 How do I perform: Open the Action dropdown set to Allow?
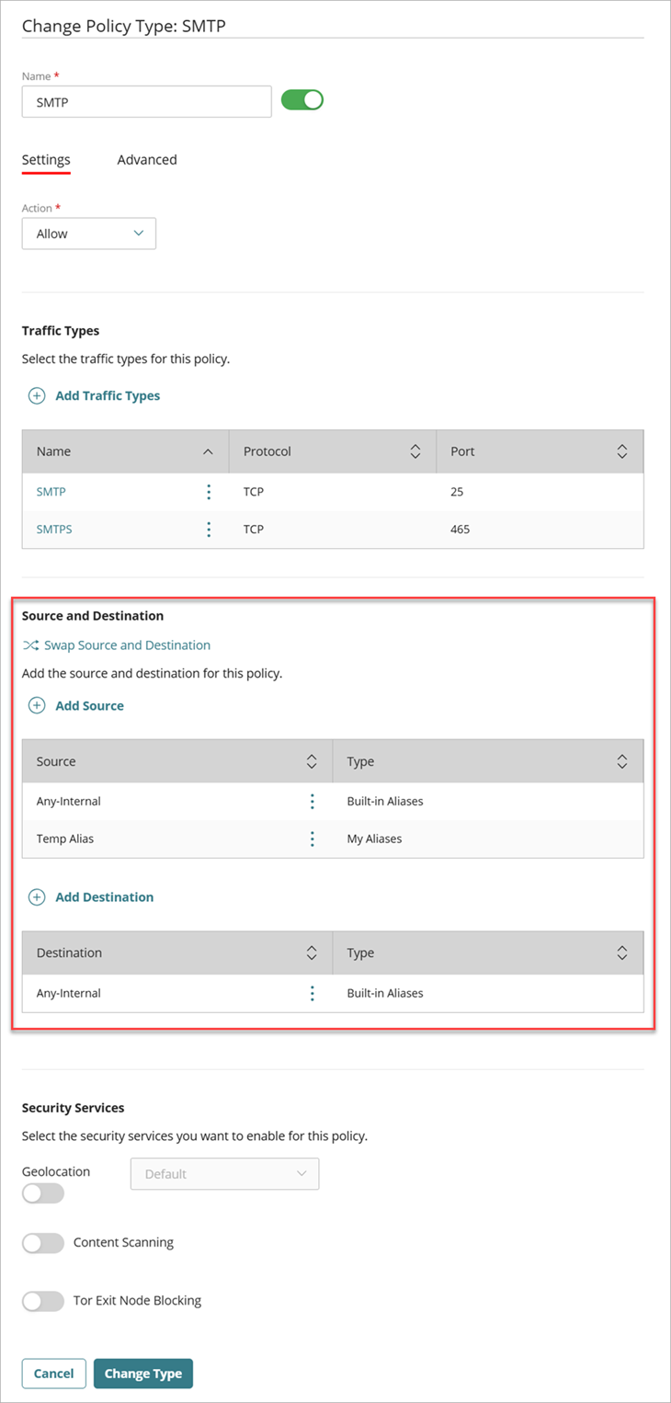tap(89, 234)
